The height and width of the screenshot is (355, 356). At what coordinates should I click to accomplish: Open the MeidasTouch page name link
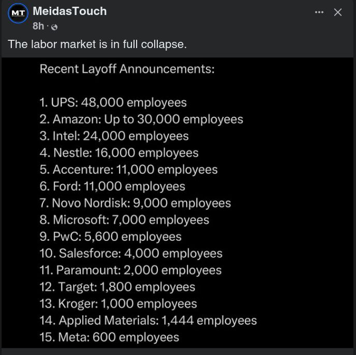point(69,11)
